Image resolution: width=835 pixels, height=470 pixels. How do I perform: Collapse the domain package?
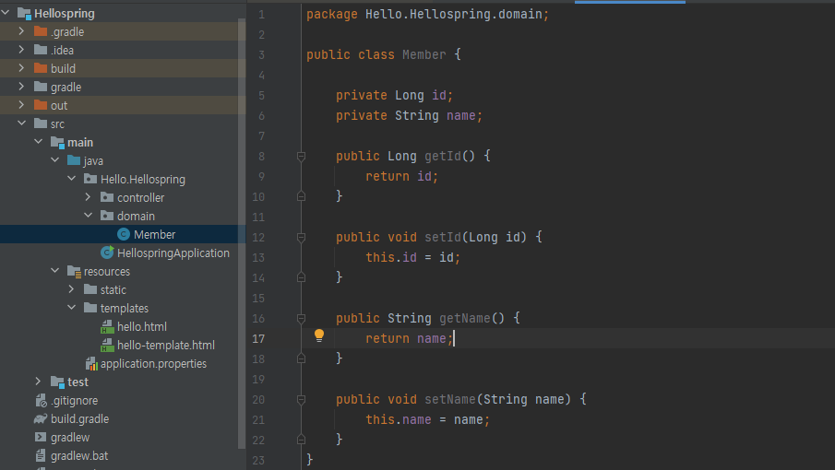tap(88, 216)
